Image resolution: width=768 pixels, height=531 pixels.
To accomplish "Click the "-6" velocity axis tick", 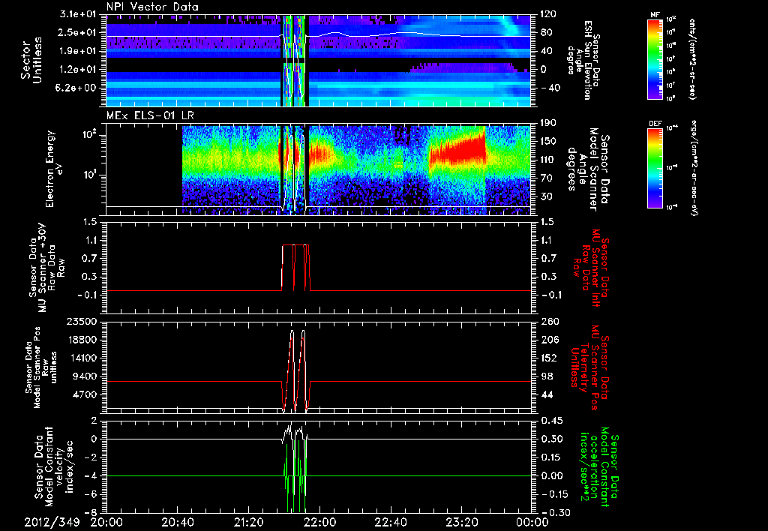I will [x=91, y=494].
